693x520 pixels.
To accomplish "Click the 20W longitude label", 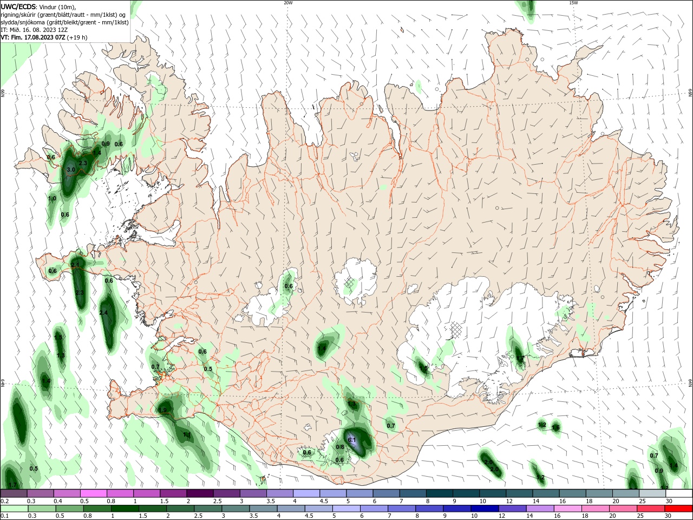I will (x=288, y=3).
